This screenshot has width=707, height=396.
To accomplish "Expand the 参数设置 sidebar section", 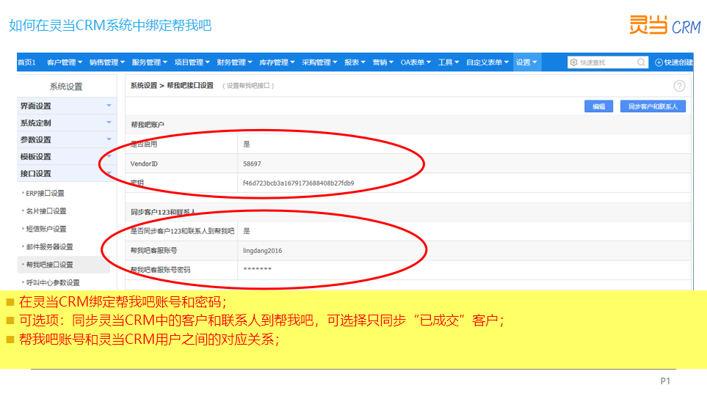I will click(x=65, y=139).
